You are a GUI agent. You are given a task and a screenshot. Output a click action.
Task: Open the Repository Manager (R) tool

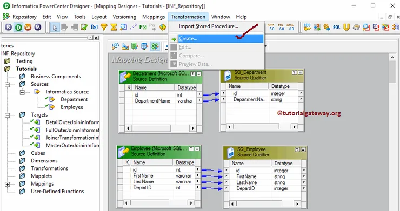8,27
